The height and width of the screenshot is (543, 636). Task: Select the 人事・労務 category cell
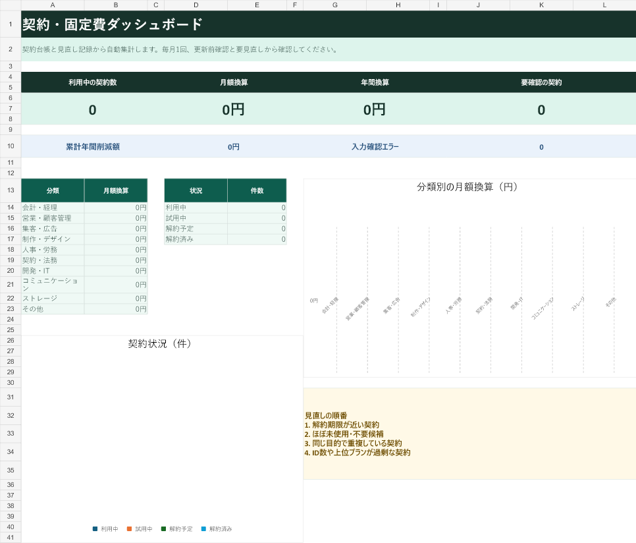pyautogui.click(x=53, y=250)
